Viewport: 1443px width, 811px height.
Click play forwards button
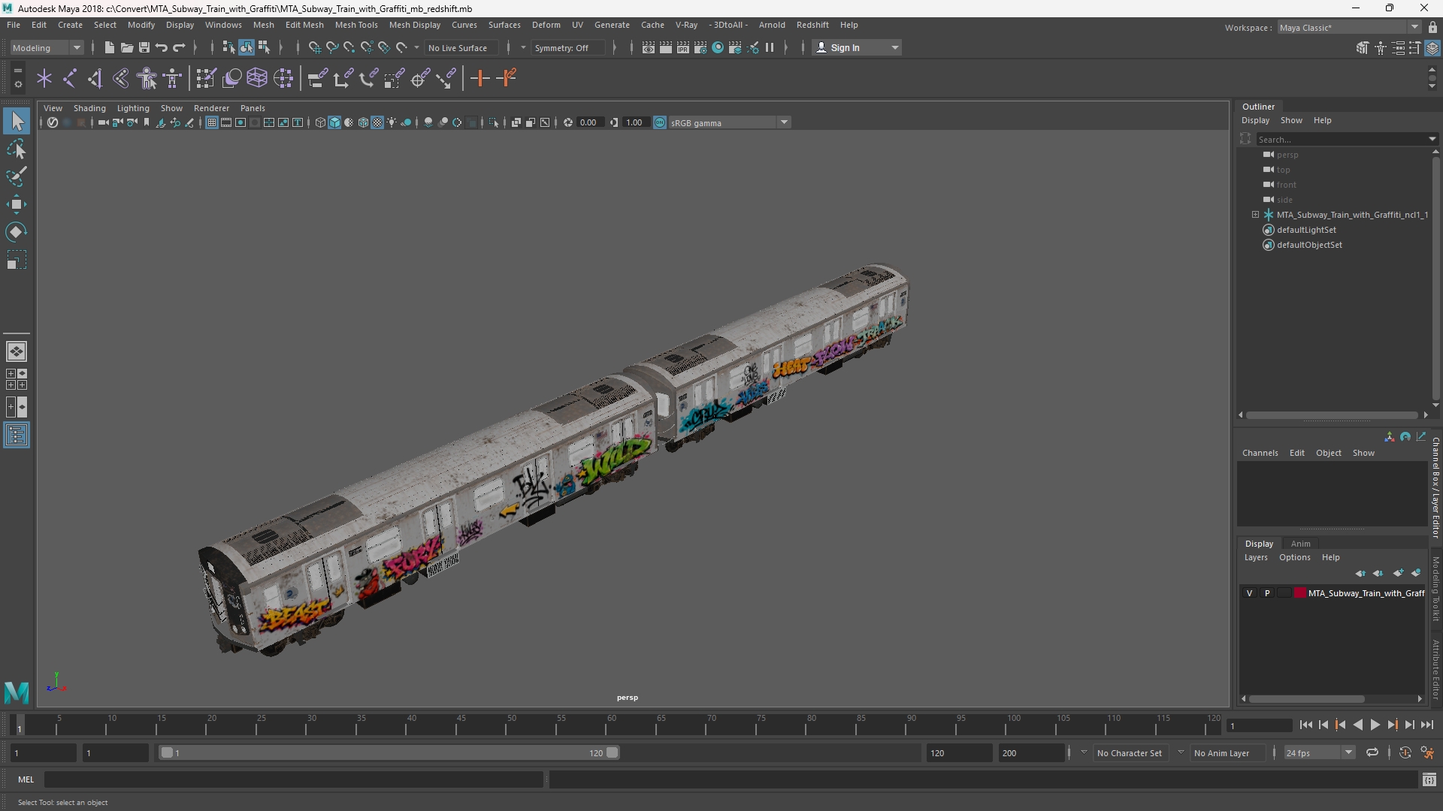tap(1375, 725)
